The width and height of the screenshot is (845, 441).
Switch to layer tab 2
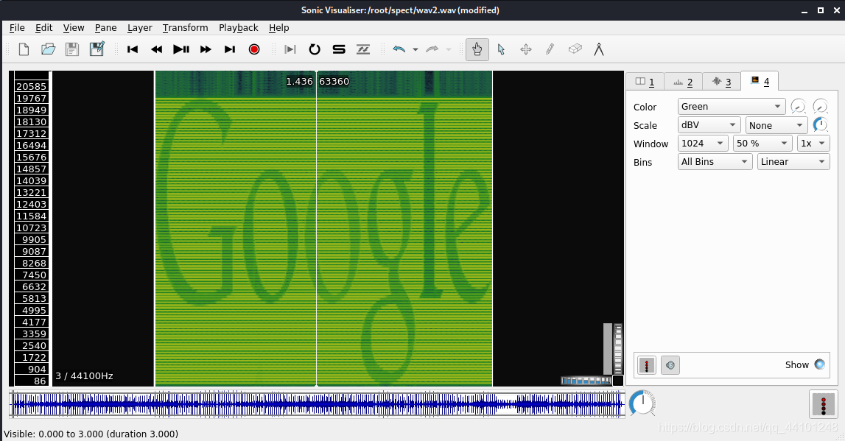click(683, 81)
